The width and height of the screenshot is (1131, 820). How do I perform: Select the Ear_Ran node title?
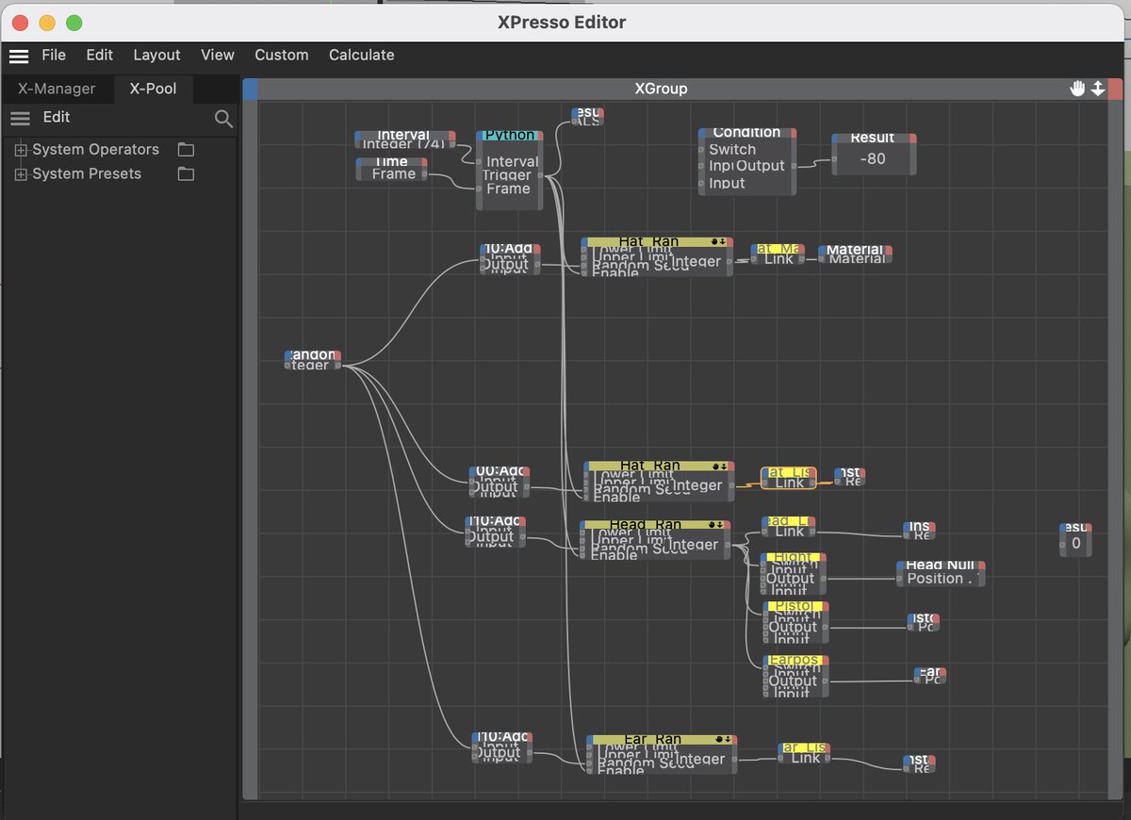(x=652, y=740)
